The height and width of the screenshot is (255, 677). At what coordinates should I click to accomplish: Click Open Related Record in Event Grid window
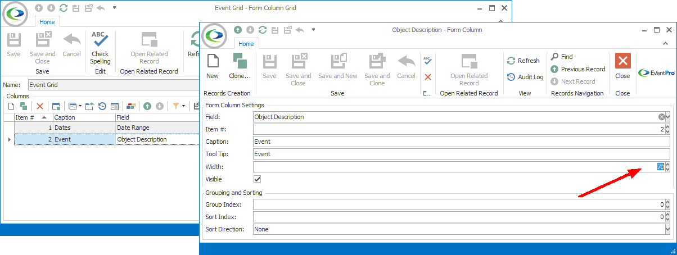(149, 48)
